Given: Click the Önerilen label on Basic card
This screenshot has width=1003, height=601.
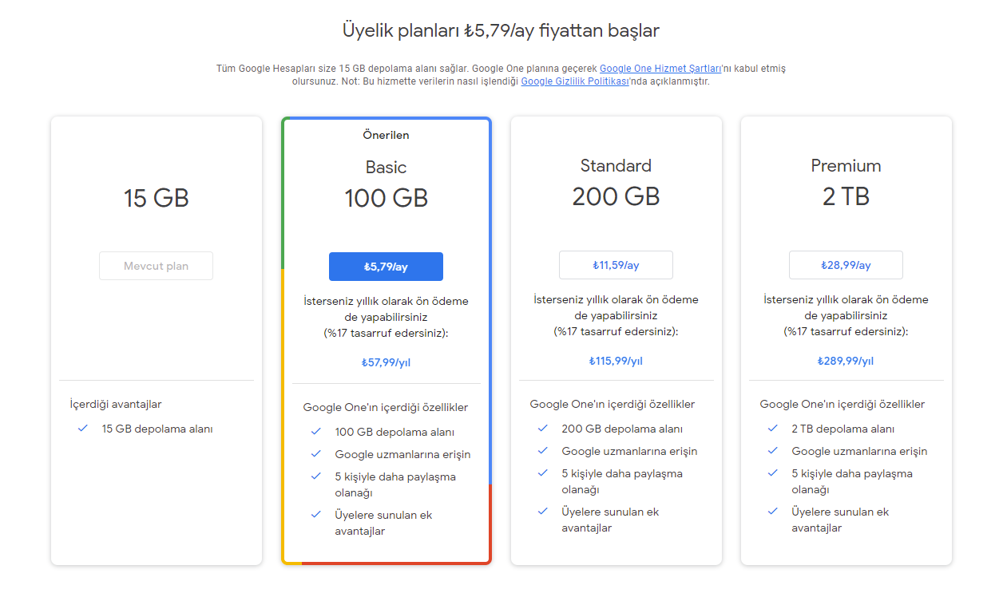Looking at the screenshot, I should coord(386,135).
